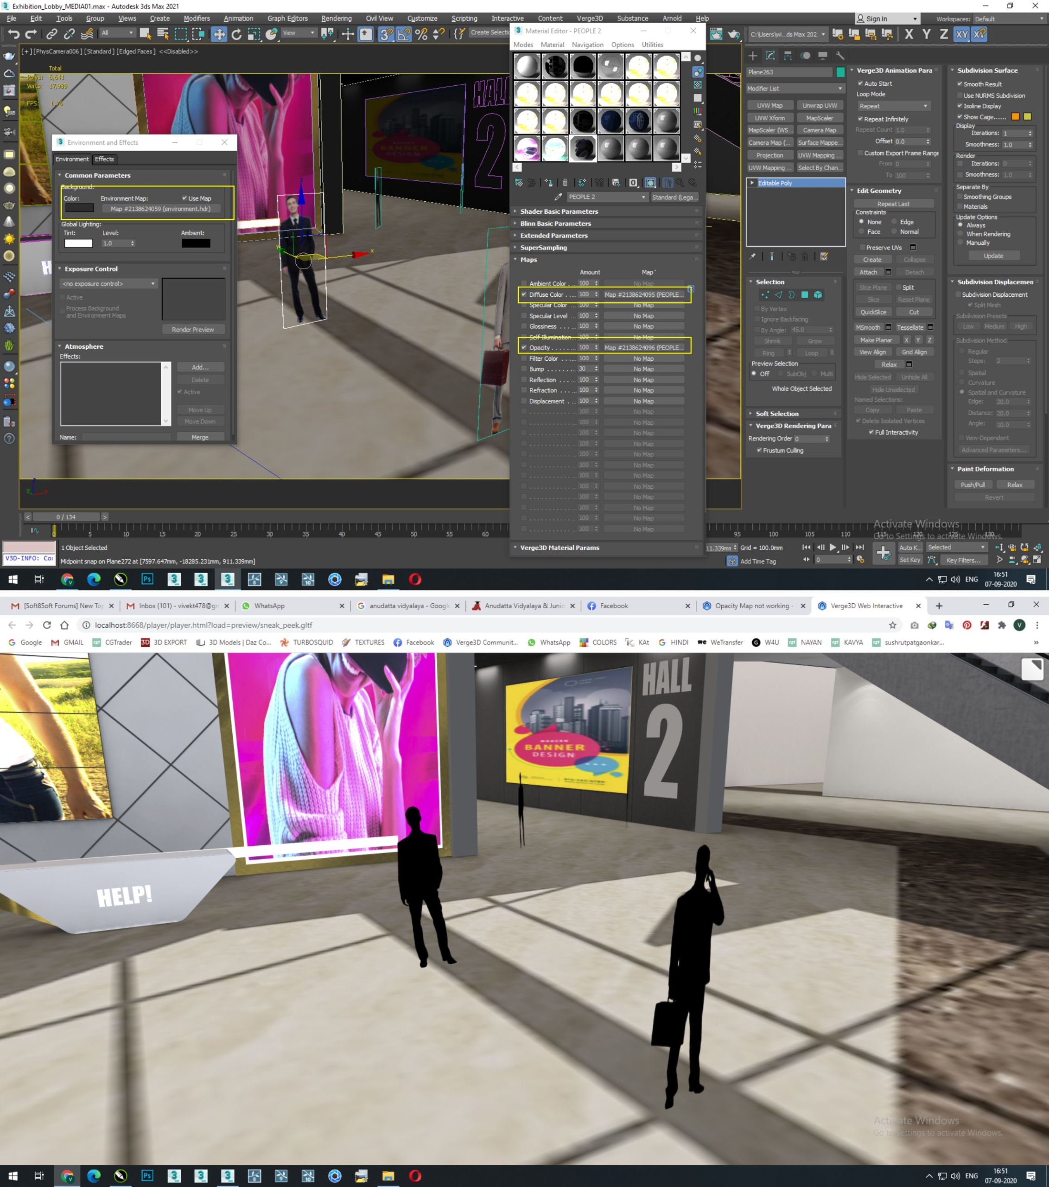The height and width of the screenshot is (1187, 1049).
Task: Open the Graph Editors menu
Action: (x=287, y=18)
